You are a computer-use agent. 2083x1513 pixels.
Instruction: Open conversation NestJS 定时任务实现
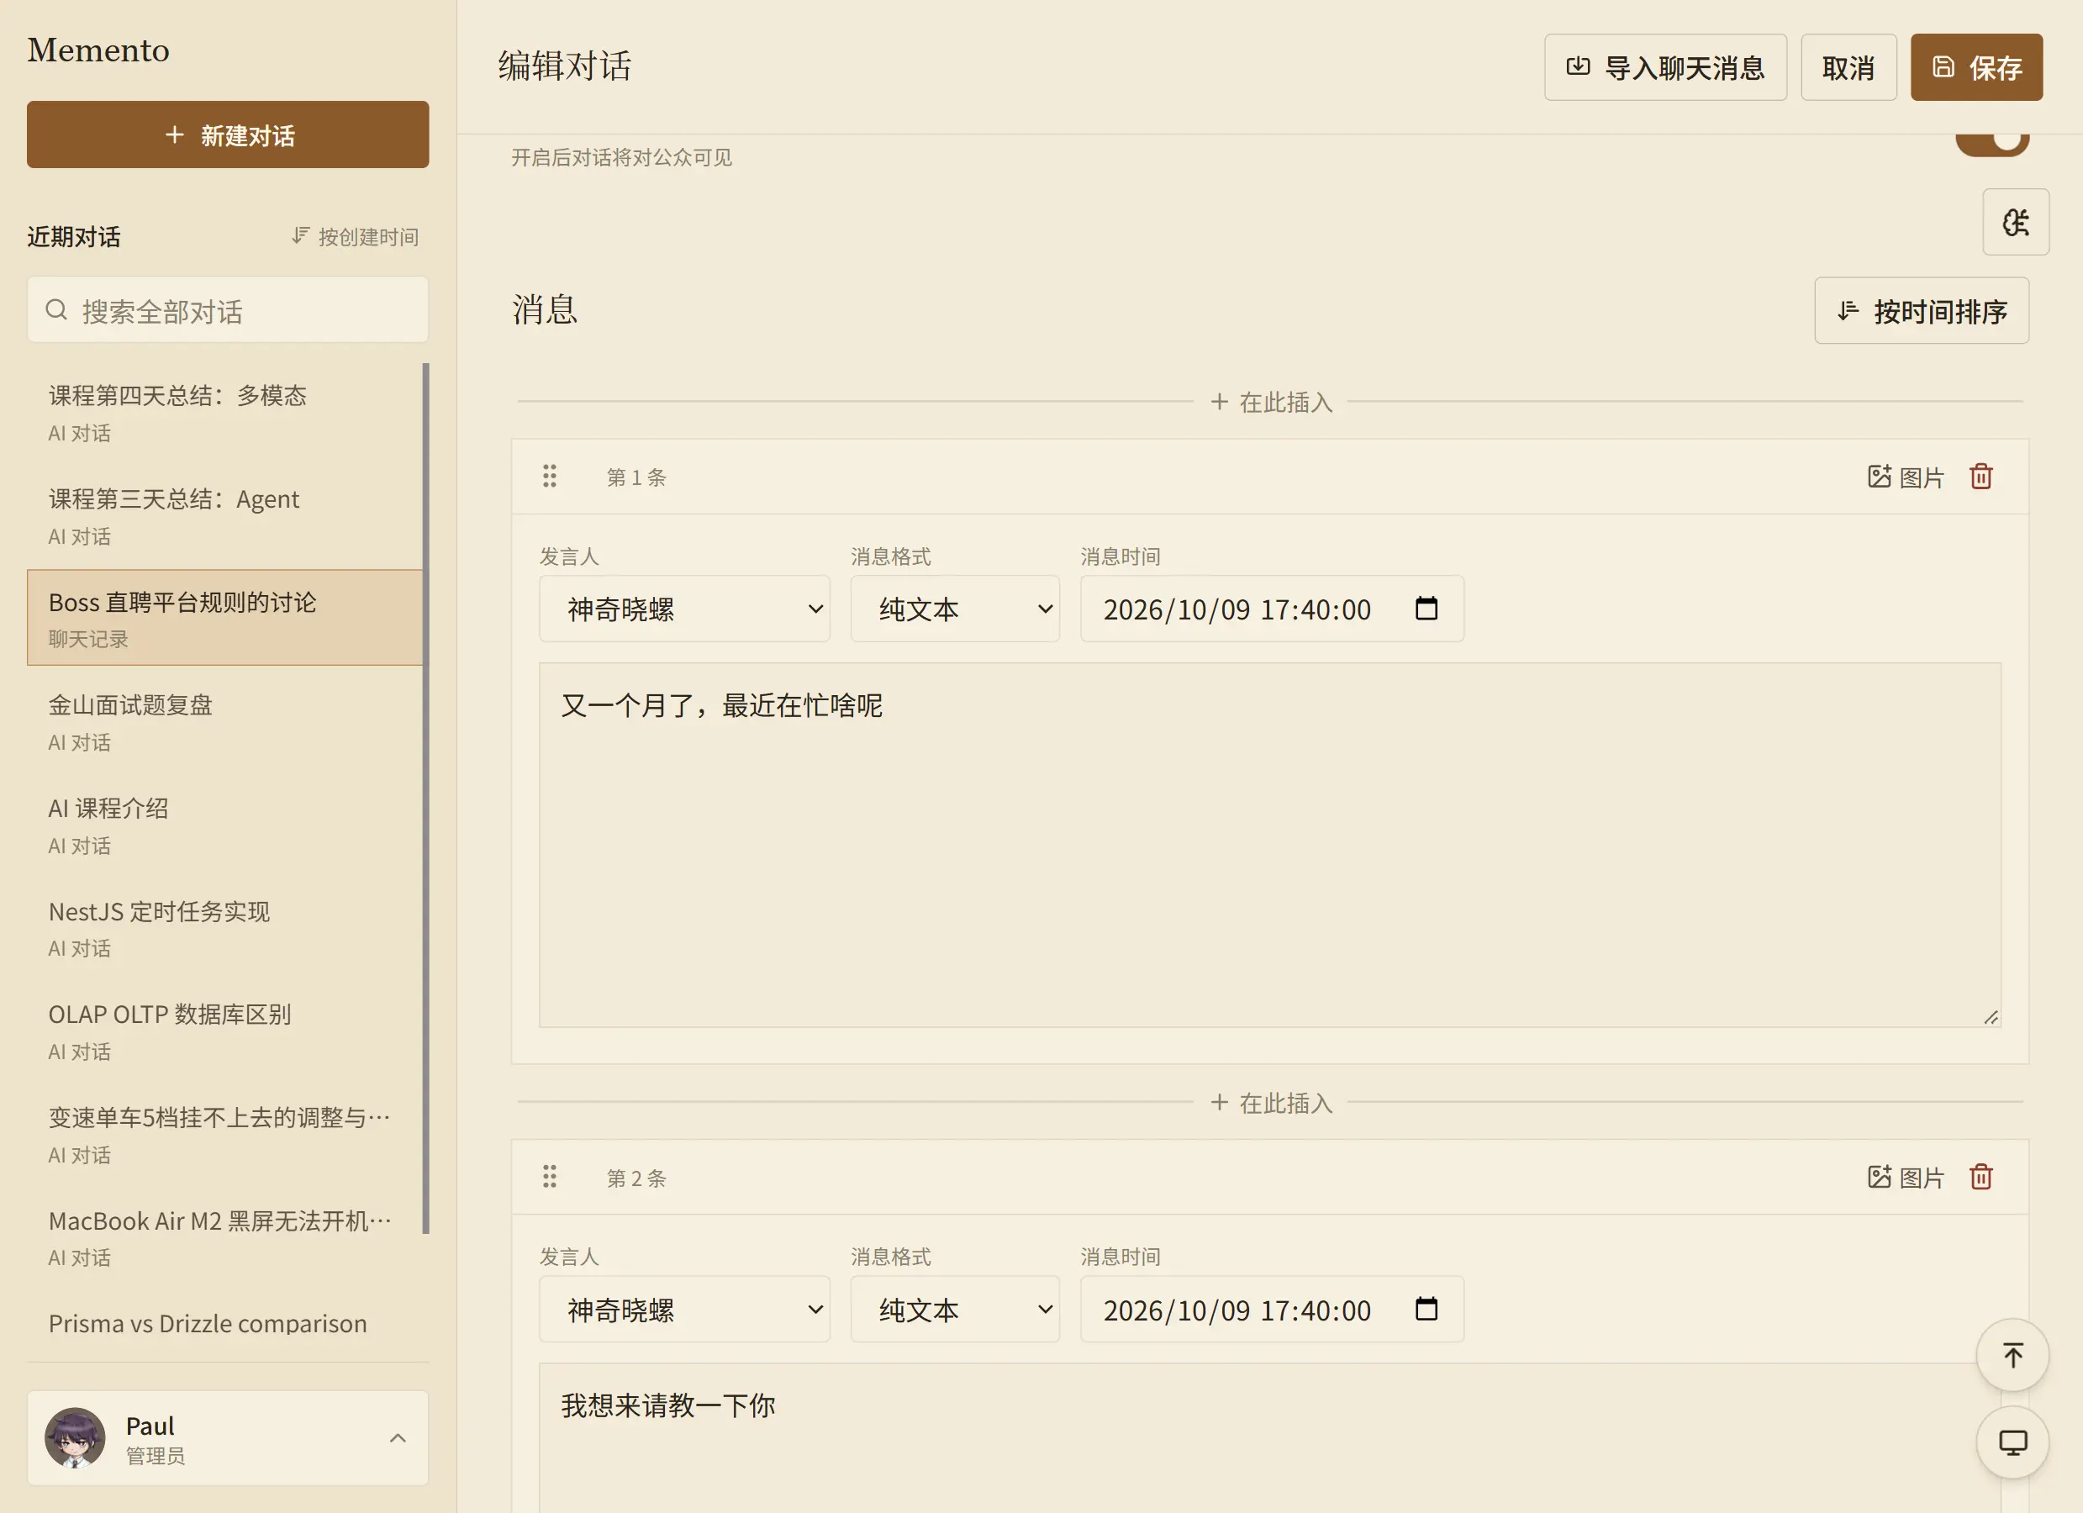(224, 928)
